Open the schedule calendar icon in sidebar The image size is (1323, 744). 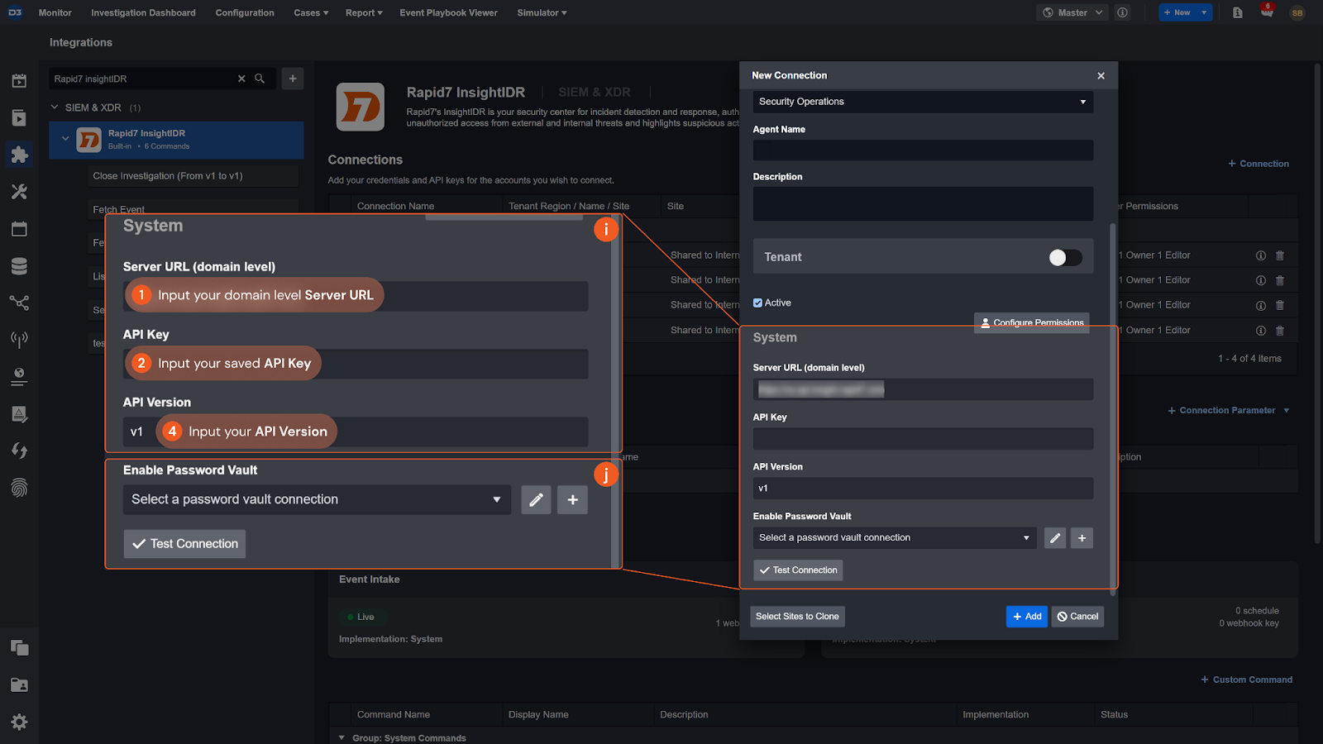(x=19, y=229)
